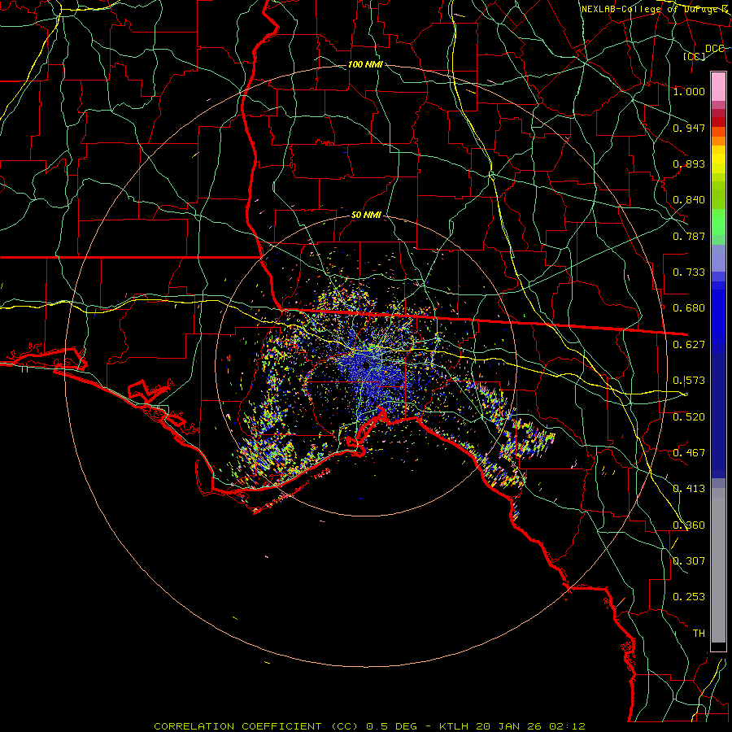
Task: Click the 0.733 scale value
Action: click(x=689, y=272)
